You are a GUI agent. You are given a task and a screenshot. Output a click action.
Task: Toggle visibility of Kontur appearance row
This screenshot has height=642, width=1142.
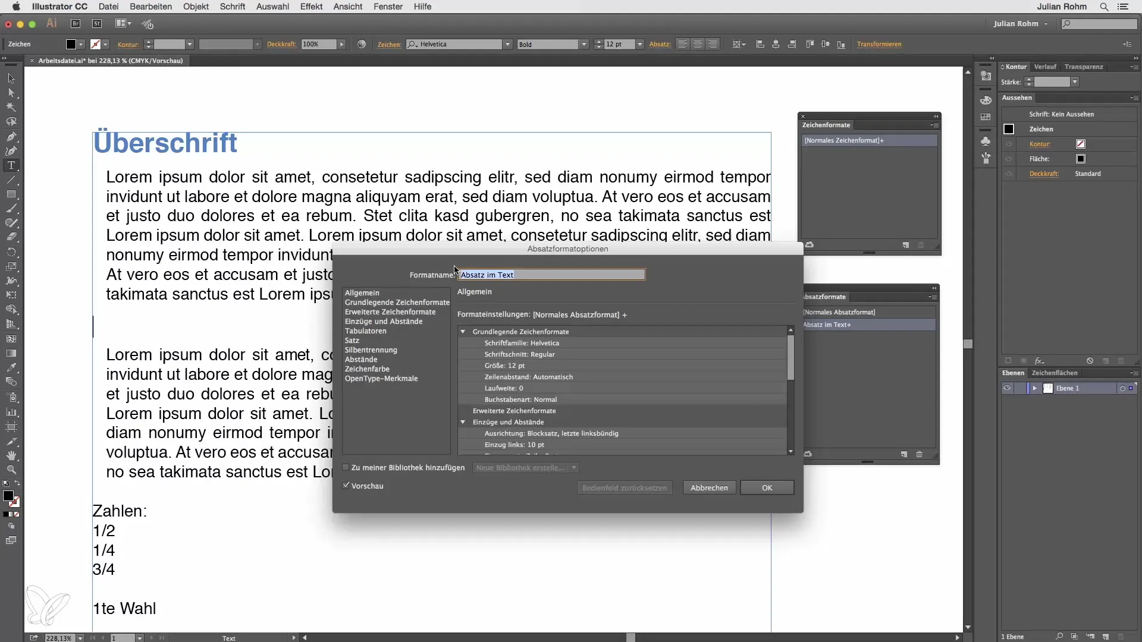click(x=1009, y=144)
